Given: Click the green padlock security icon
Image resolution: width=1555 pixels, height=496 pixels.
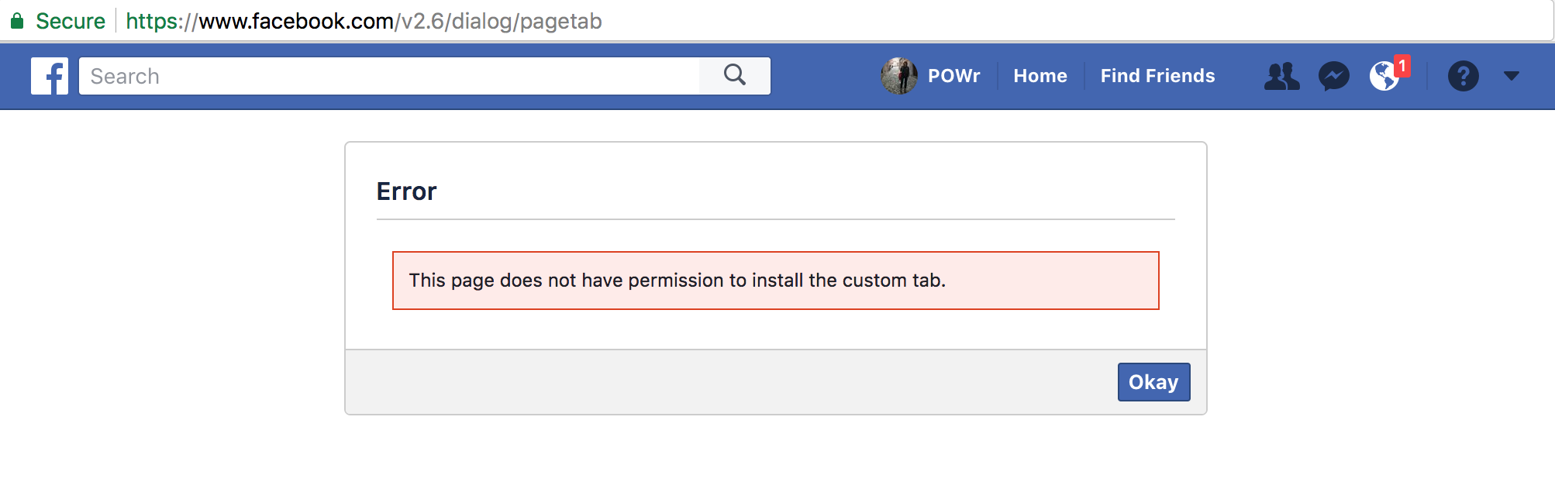Looking at the screenshot, I should pos(17,21).
